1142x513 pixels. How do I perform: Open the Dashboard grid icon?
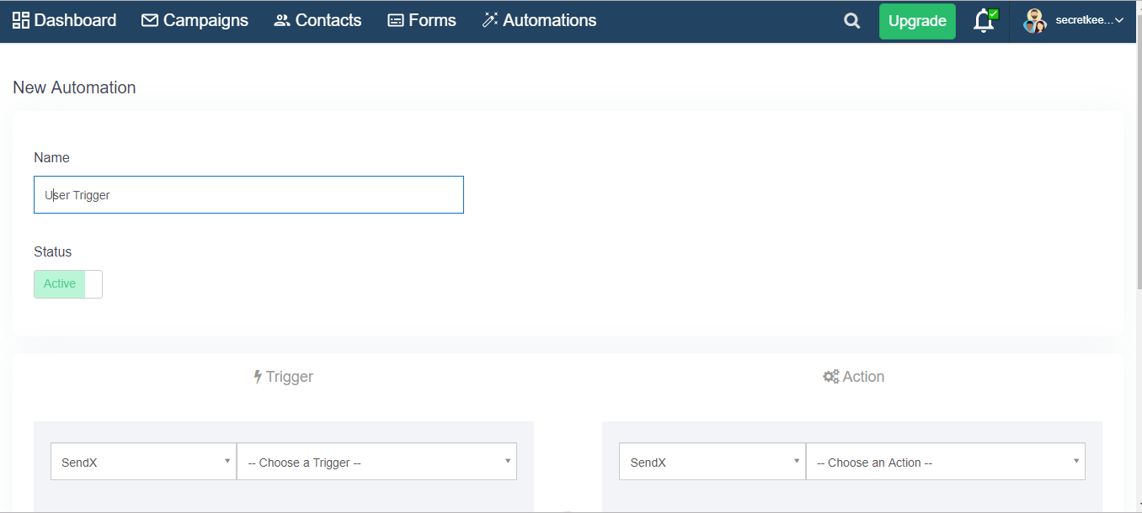[21, 20]
